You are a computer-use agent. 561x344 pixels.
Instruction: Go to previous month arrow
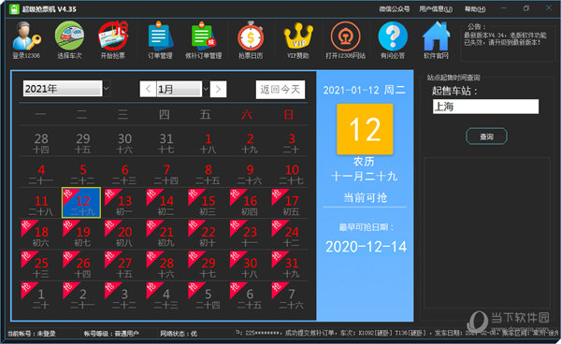pos(148,89)
